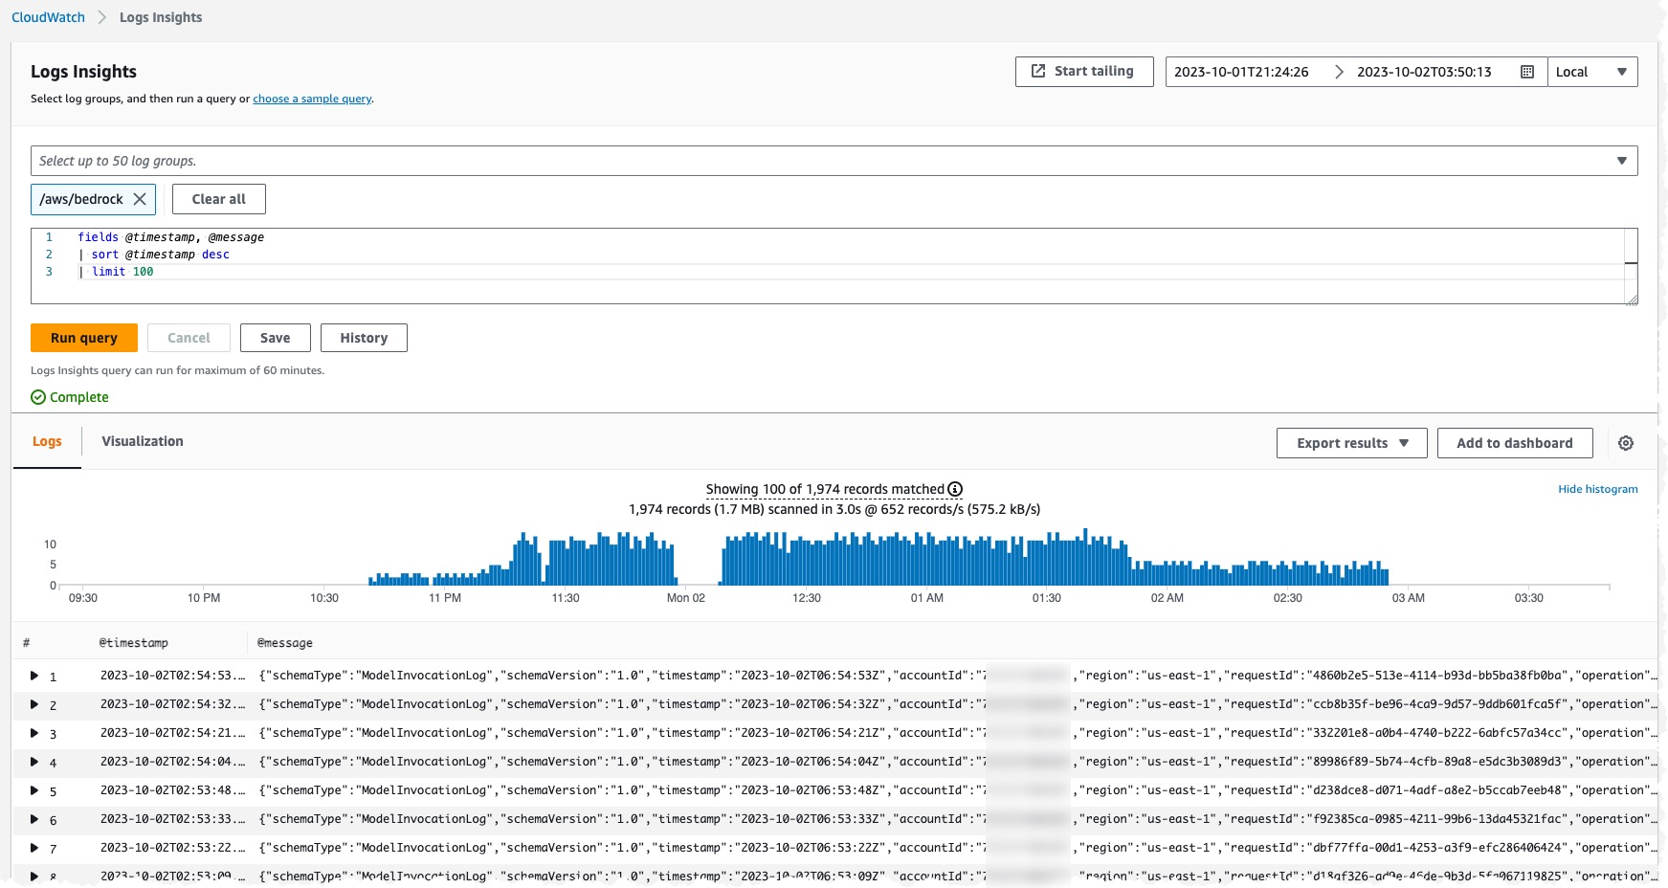Open the choose a sample query link
This screenshot has width=1668, height=888.
point(312,99)
